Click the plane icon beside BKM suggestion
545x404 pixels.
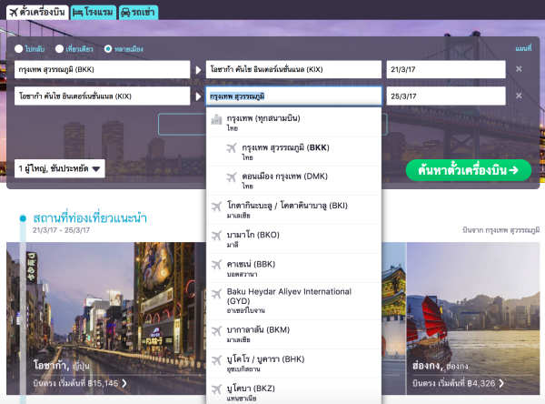[x=216, y=331]
